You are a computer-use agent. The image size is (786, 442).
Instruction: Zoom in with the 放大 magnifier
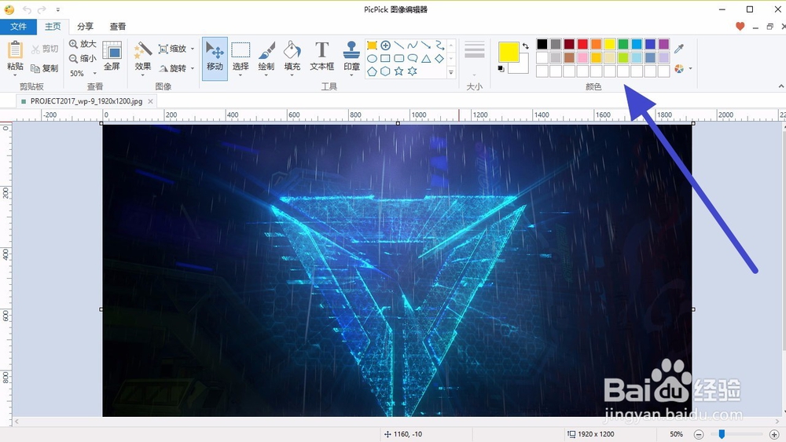pos(83,44)
